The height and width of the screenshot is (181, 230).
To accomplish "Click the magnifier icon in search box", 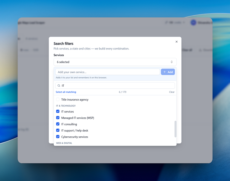I will 59,86.
